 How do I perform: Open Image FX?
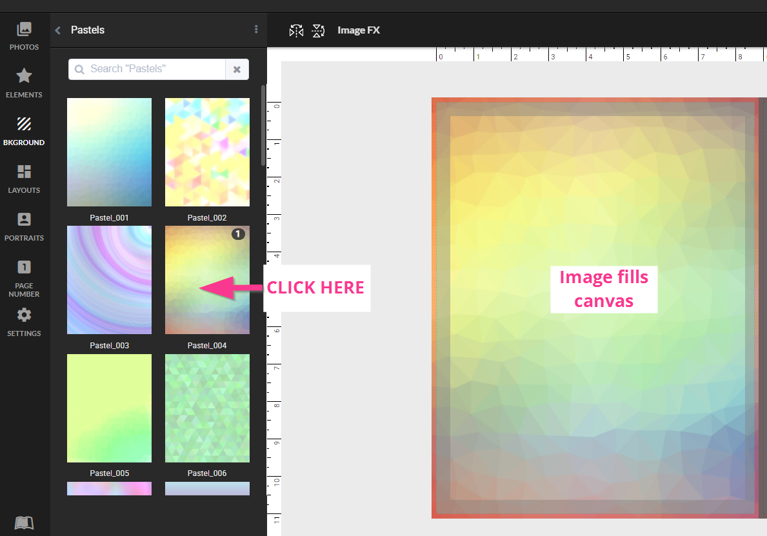(x=359, y=30)
